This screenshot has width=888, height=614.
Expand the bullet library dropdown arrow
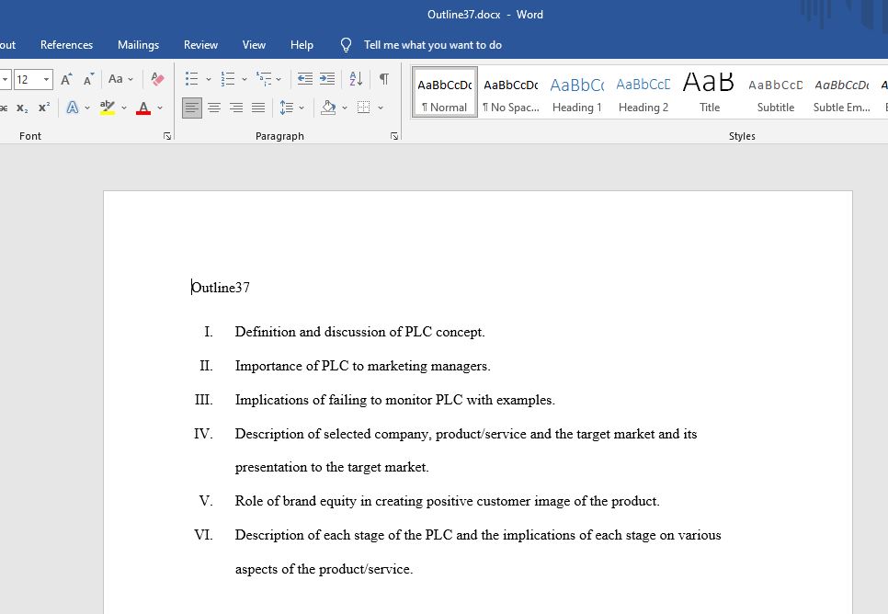(x=209, y=79)
